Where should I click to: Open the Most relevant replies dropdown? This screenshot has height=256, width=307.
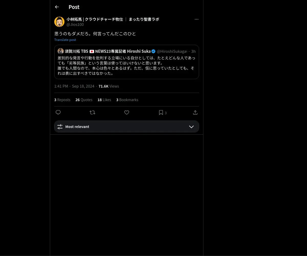point(127,126)
